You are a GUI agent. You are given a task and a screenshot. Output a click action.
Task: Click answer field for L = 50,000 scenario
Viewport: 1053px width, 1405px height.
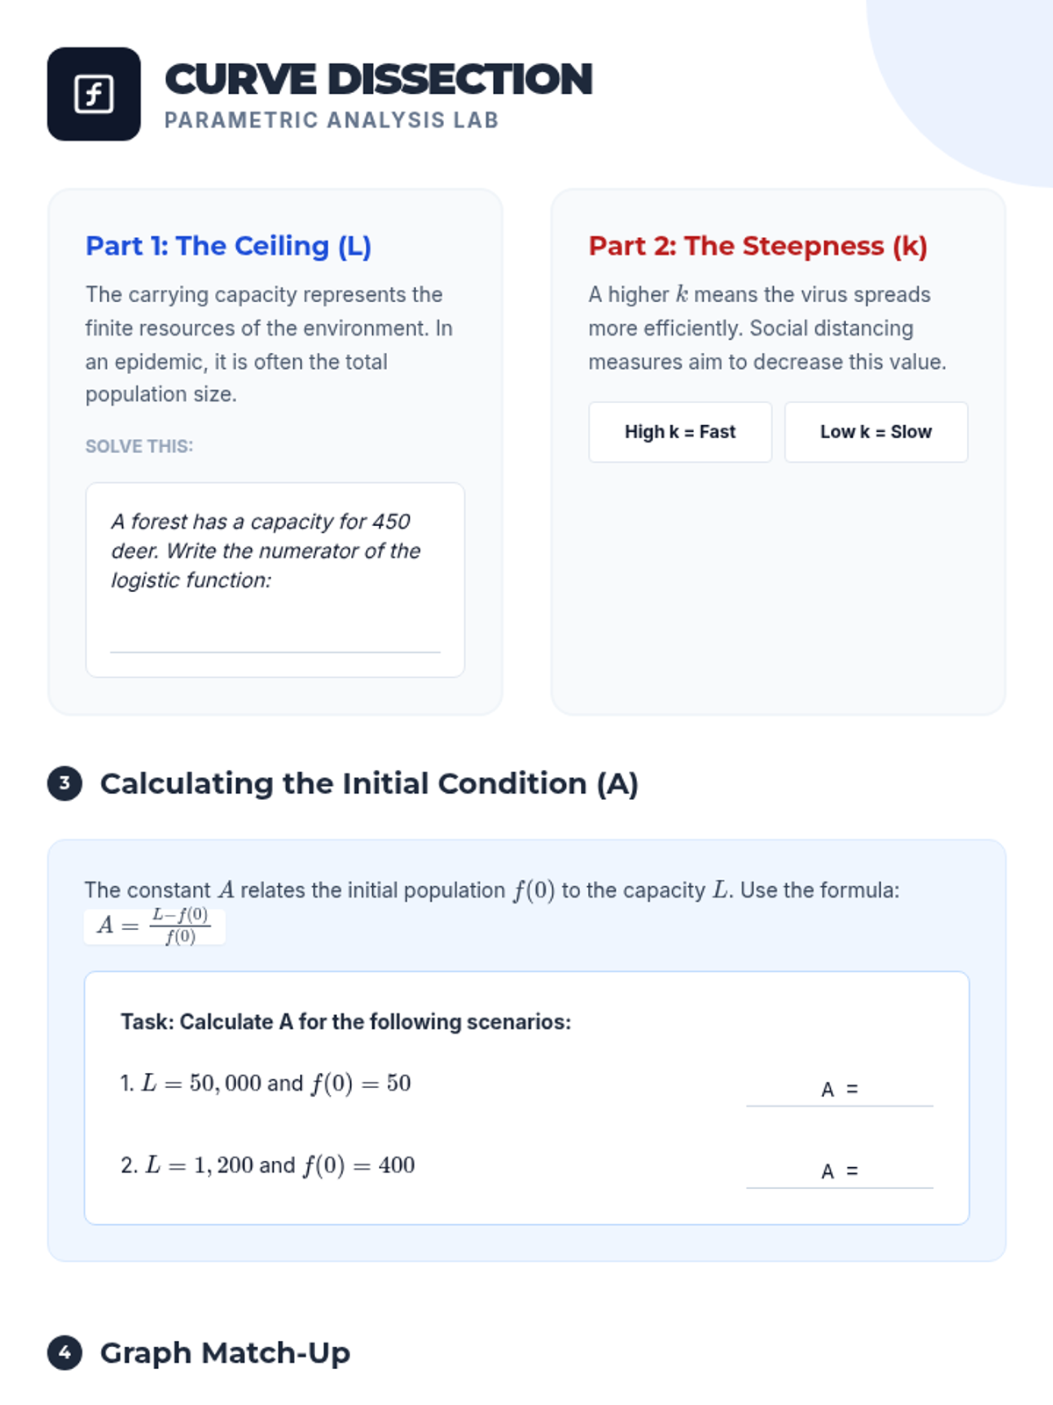click(840, 1090)
